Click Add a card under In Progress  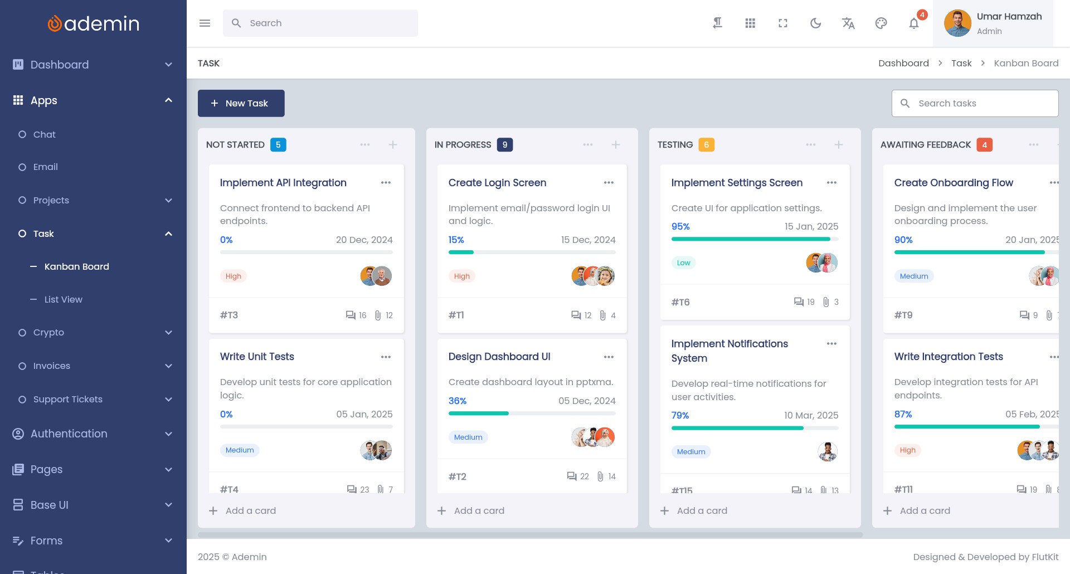(x=479, y=510)
